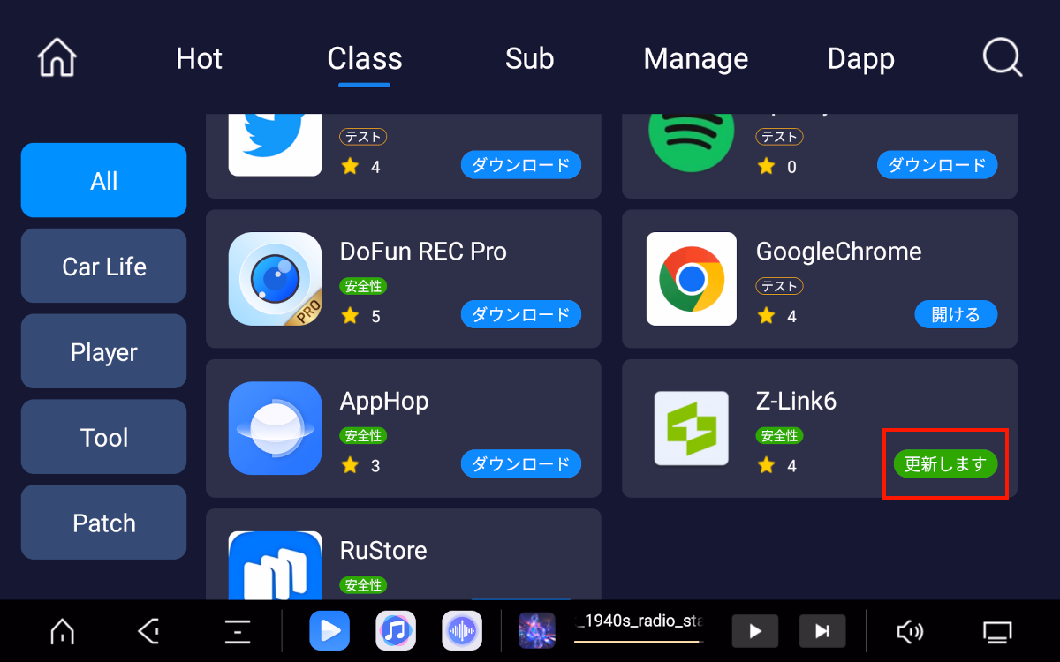Select the RuStore app icon
The image size is (1060, 662).
coord(275,565)
